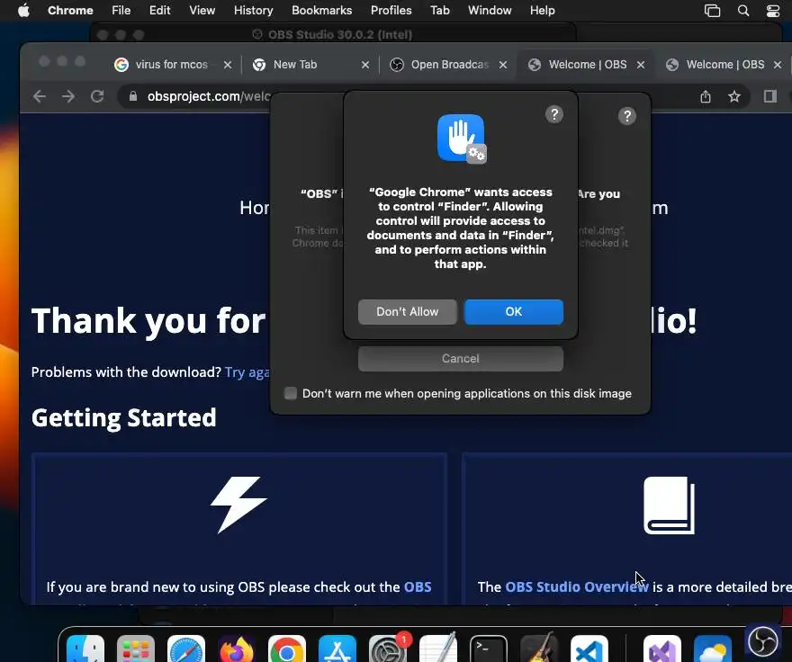Open TextEdit from the Dock
Screen dimensions: 792x662
click(438, 649)
